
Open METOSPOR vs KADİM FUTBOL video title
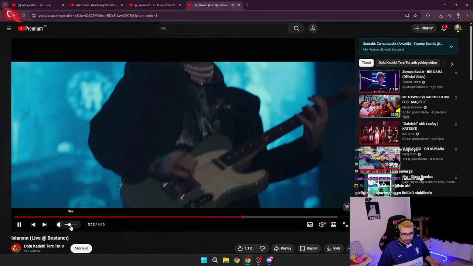tap(426, 99)
